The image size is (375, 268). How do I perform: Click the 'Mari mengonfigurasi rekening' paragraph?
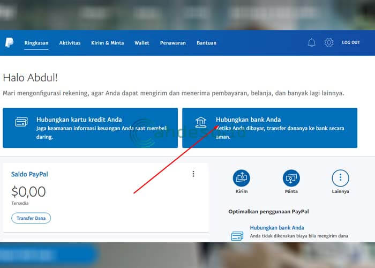pos(174,93)
